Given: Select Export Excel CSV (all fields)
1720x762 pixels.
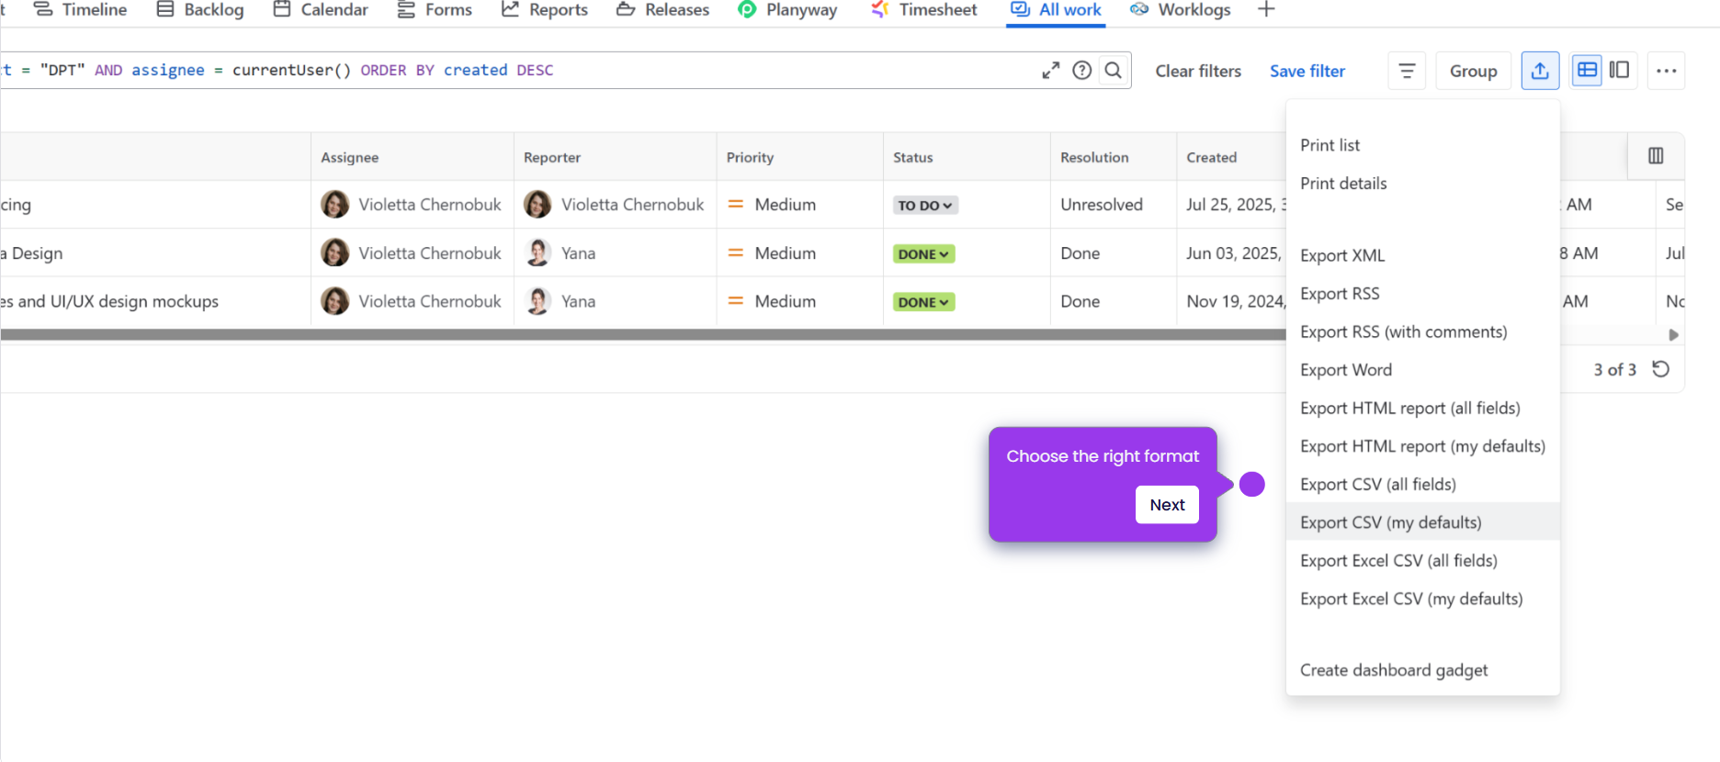Looking at the screenshot, I should tap(1423, 561).
